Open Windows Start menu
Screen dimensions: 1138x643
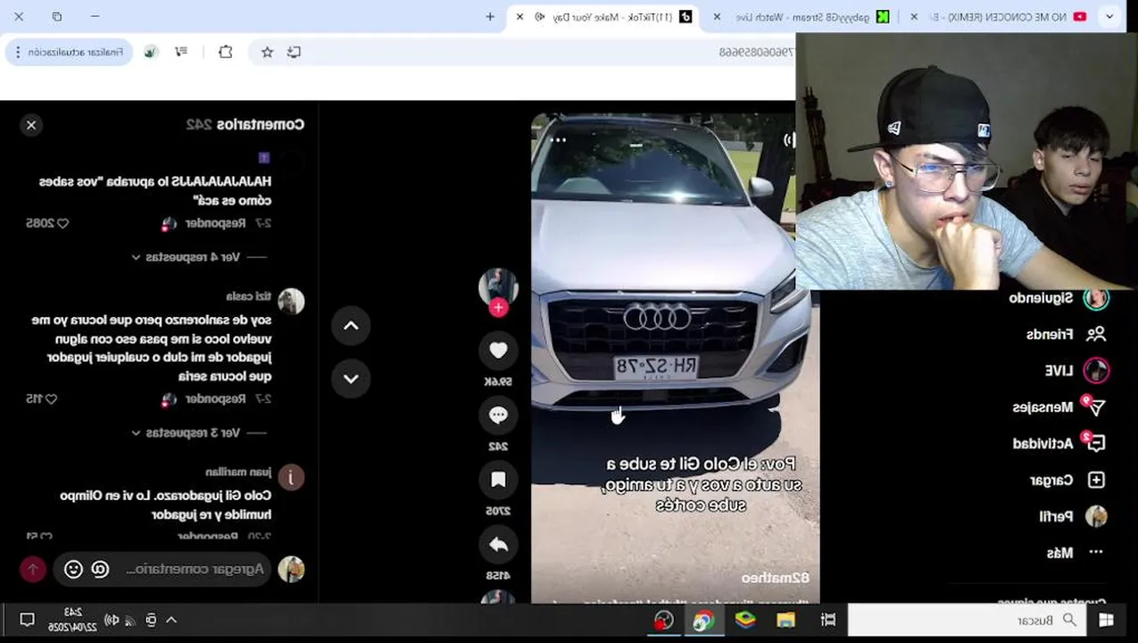(x=1106, y=620)
